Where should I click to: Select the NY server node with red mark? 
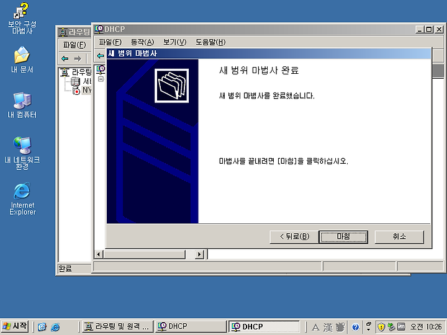click(82, 91)
